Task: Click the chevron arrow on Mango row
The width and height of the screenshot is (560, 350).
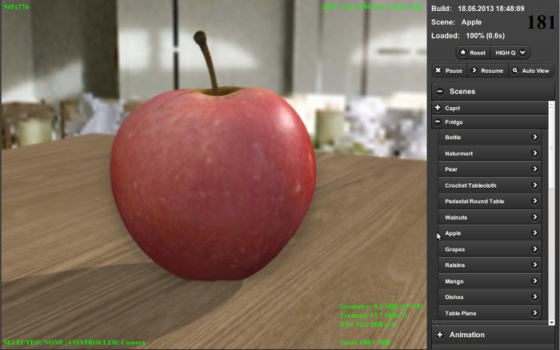Action: tap(534, 280)
